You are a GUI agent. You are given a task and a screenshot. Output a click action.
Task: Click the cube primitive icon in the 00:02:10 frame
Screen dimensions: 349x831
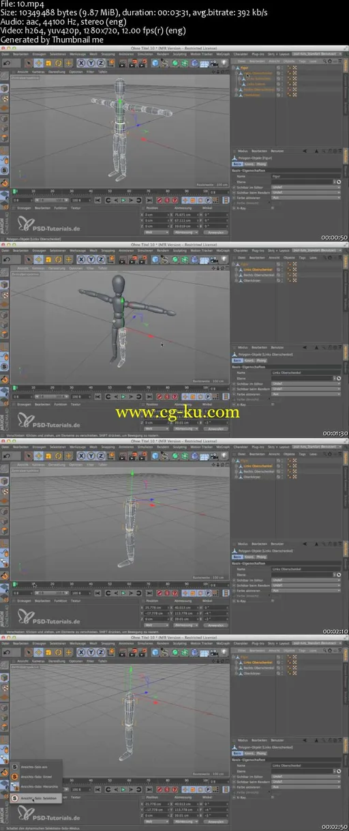click(x=155, y=454)
